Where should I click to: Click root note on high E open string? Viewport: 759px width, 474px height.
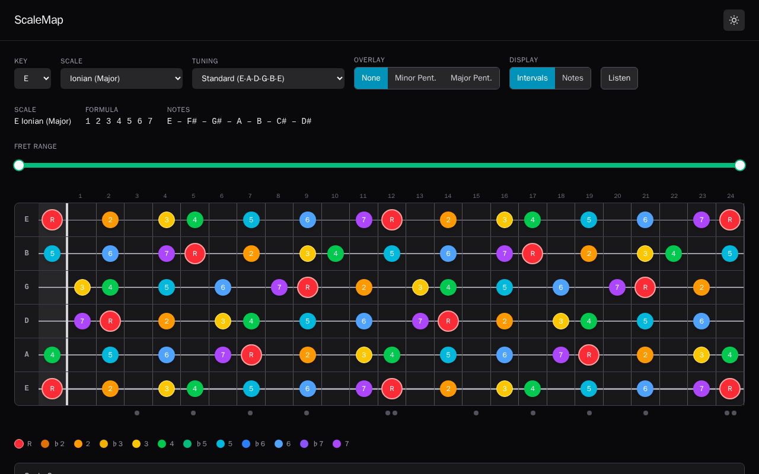tap(52, 220)
